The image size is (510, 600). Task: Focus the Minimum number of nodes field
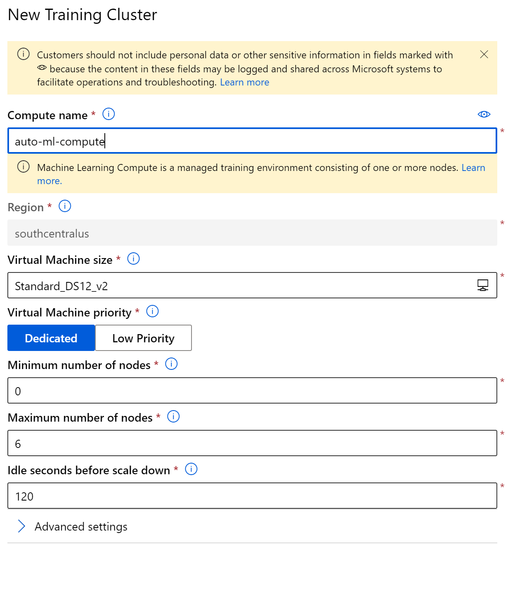[x=252, y=390]
